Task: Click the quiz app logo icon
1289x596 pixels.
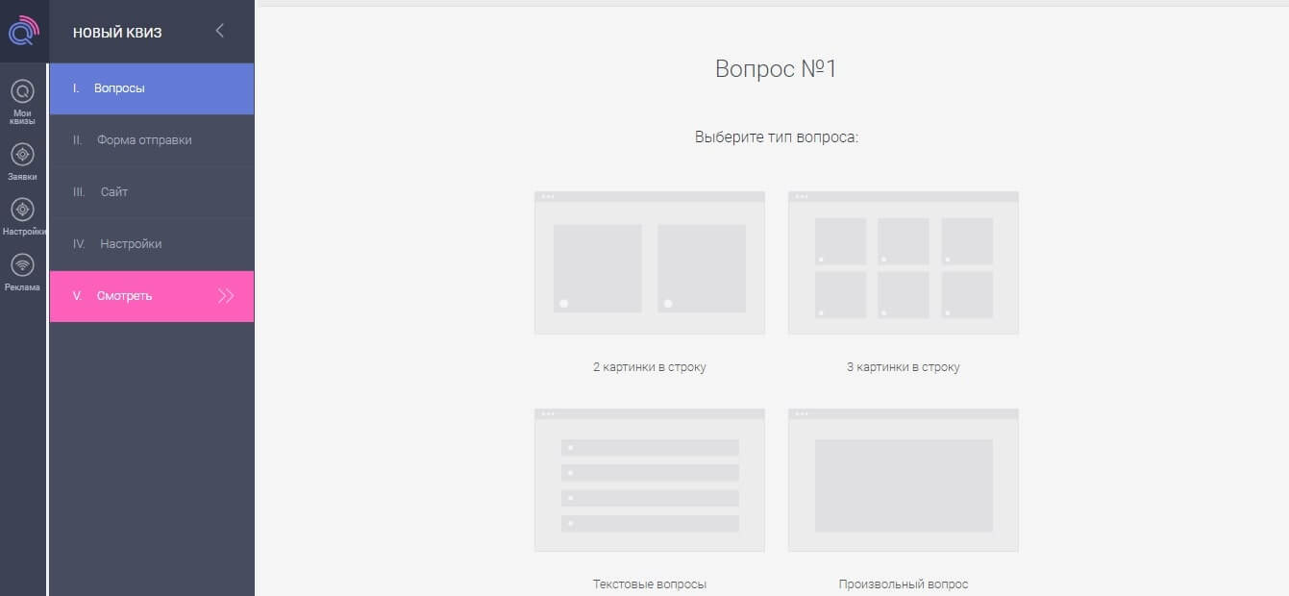Action: (x=23, y=31)
